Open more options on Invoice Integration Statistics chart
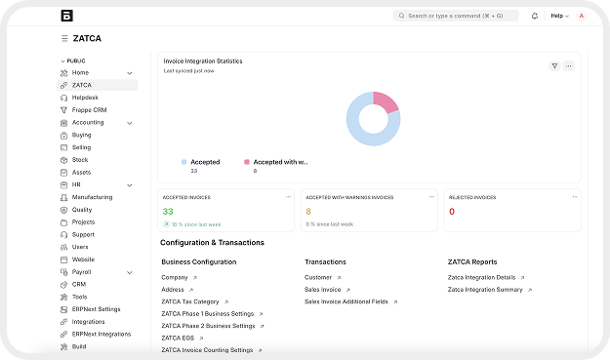 tap(568, 66)
